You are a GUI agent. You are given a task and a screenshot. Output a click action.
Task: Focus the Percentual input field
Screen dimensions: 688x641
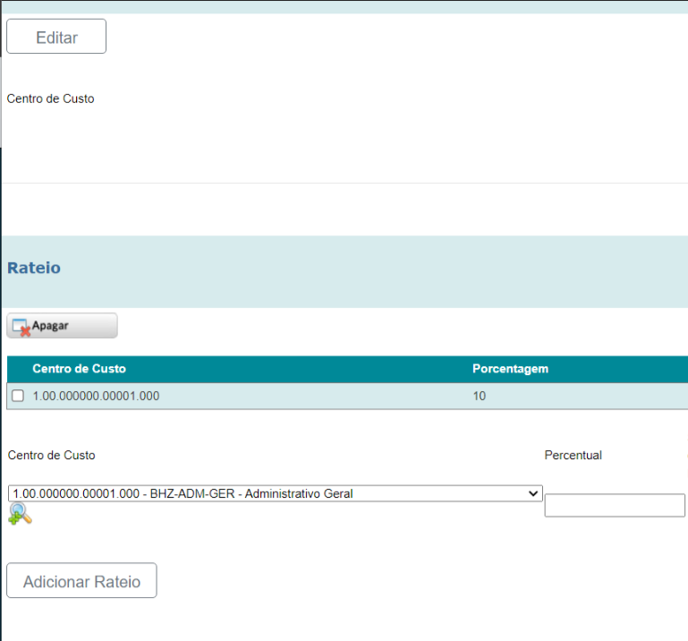614,505
